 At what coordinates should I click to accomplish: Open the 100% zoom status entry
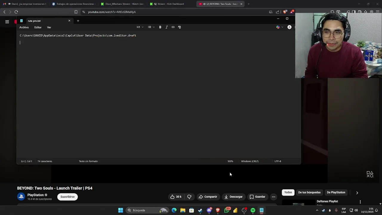coord(230,161)
